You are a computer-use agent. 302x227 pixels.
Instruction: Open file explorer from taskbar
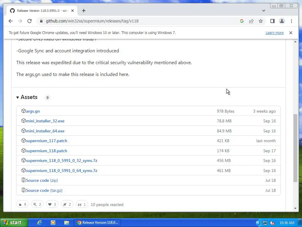(x=66, y=223)
